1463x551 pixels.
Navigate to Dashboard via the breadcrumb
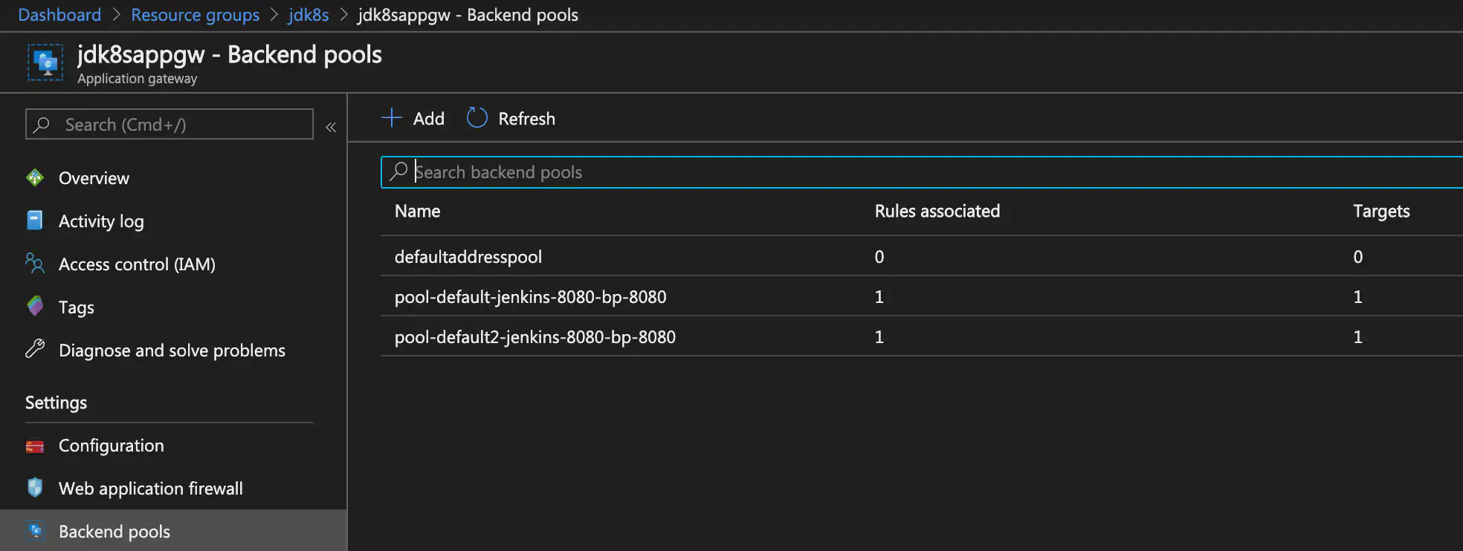59,15
